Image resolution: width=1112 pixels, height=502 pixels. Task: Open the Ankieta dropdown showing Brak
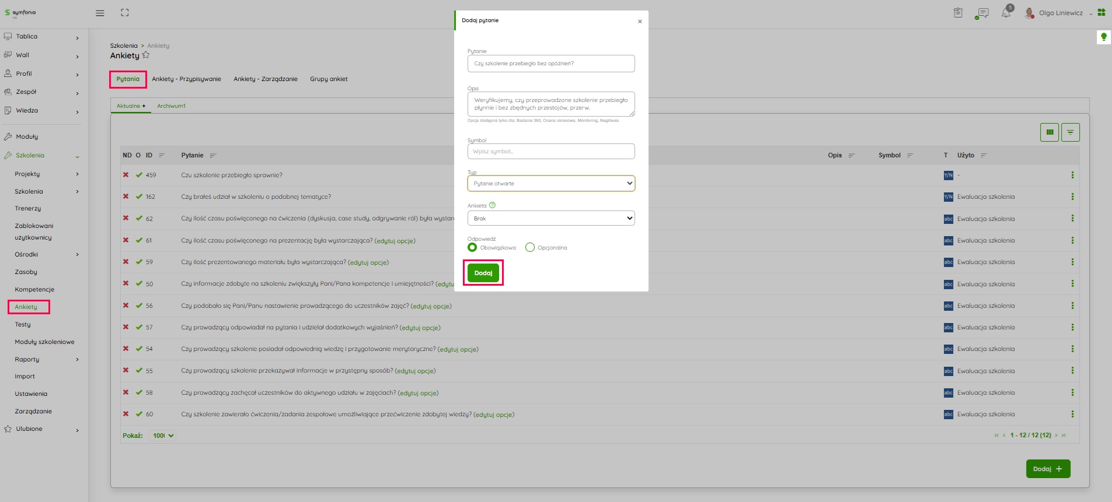(550, 219)
